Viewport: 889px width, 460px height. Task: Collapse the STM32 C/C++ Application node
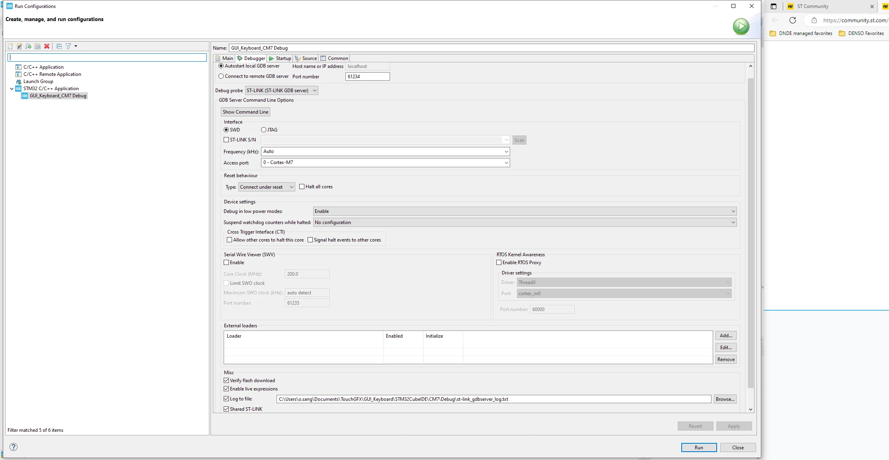coord(12,89)
